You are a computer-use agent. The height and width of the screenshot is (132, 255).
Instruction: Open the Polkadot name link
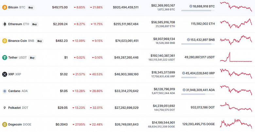pos(15,108)
